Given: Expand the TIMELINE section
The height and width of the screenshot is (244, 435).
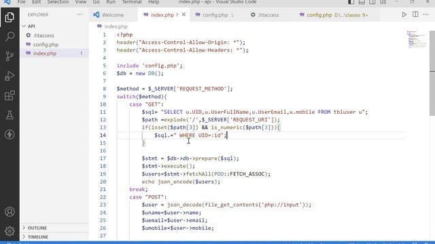Looking at the screenshot, I should (x=54, y=237).
